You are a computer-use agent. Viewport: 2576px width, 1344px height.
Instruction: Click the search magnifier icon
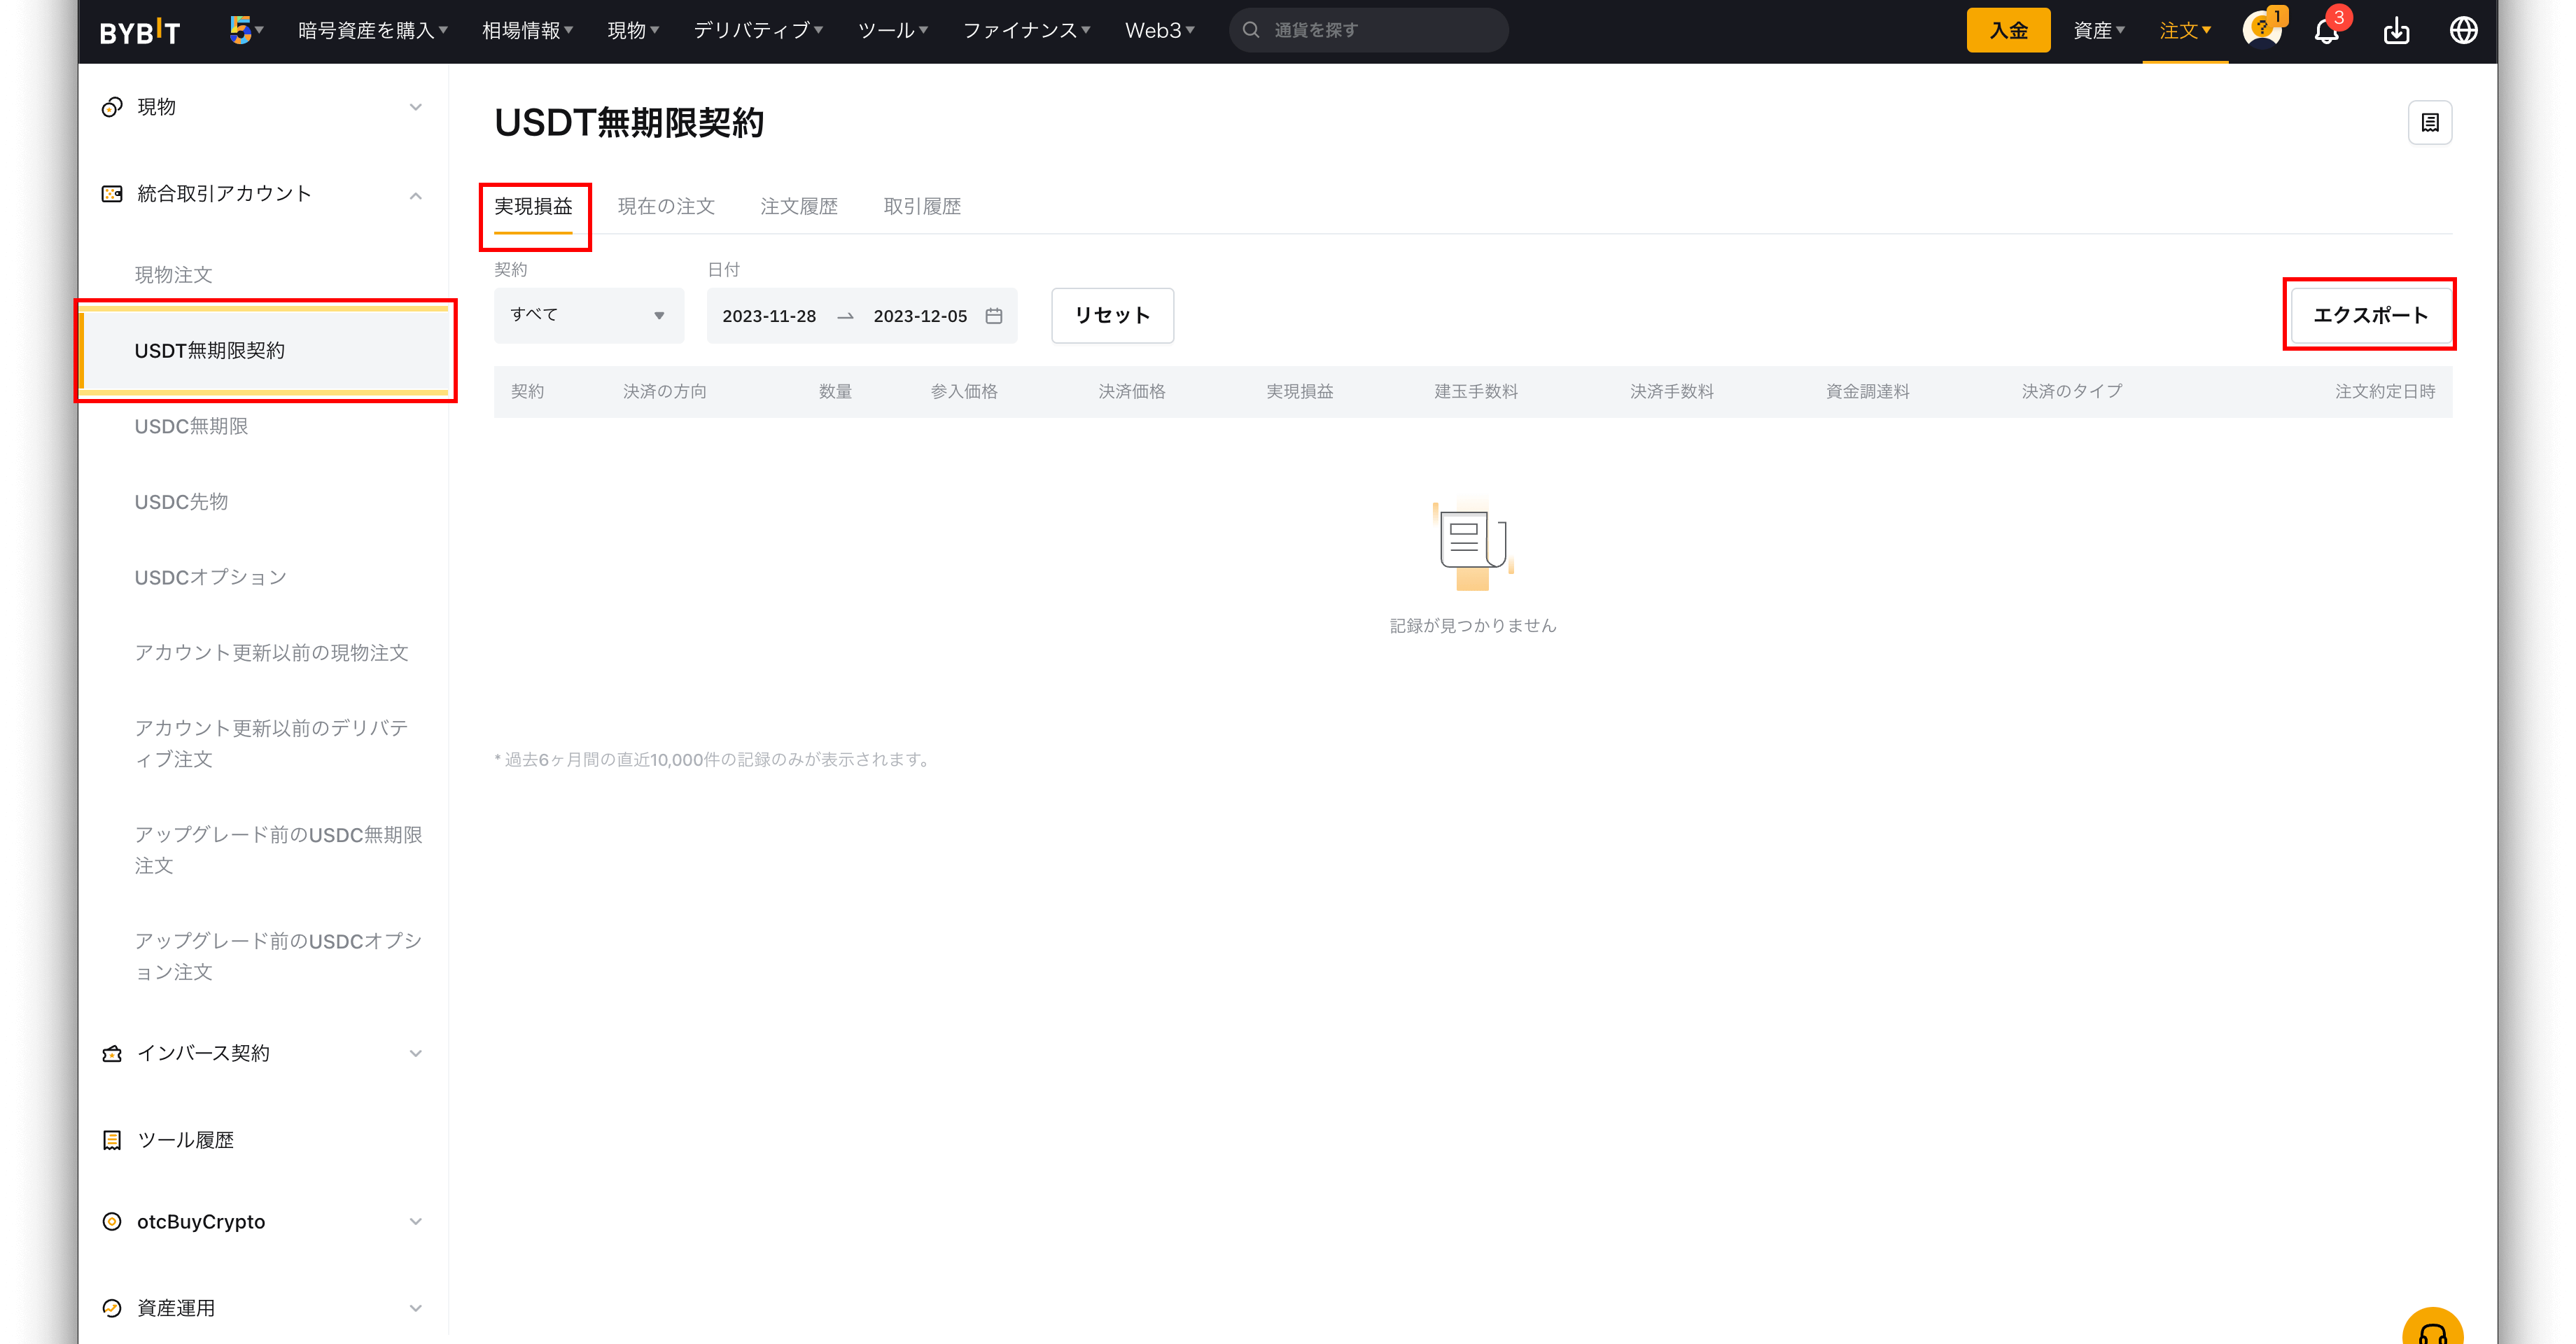click(1251, 30)
